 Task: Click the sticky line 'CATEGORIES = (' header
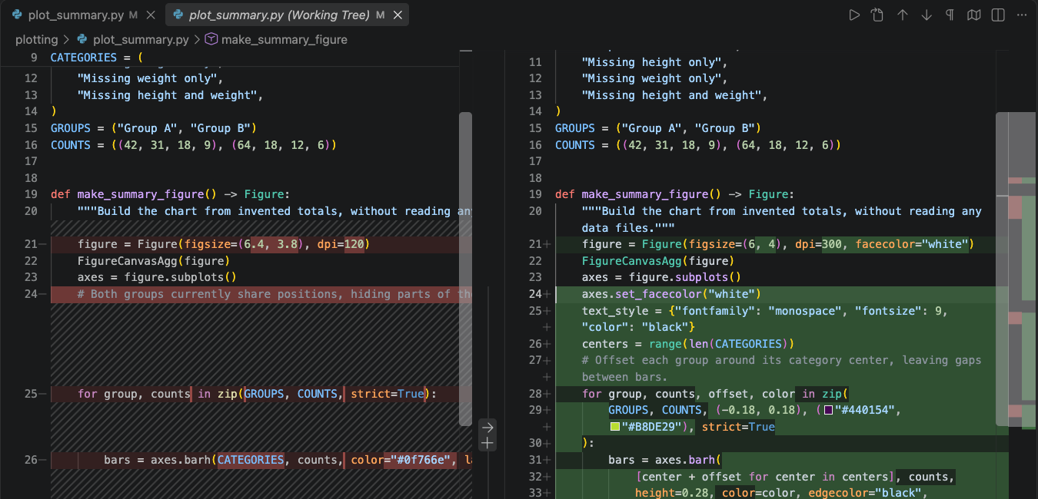tap(97, 58)
